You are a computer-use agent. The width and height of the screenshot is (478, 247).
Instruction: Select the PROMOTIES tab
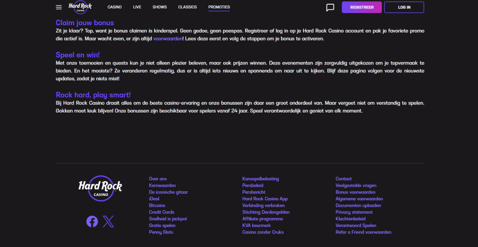pyautogui.click(x=219, y=7)
